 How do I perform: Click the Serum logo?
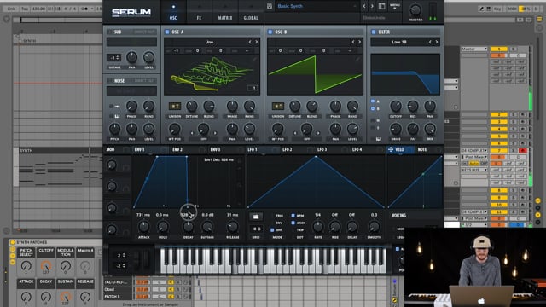click(x=131, y=12)
